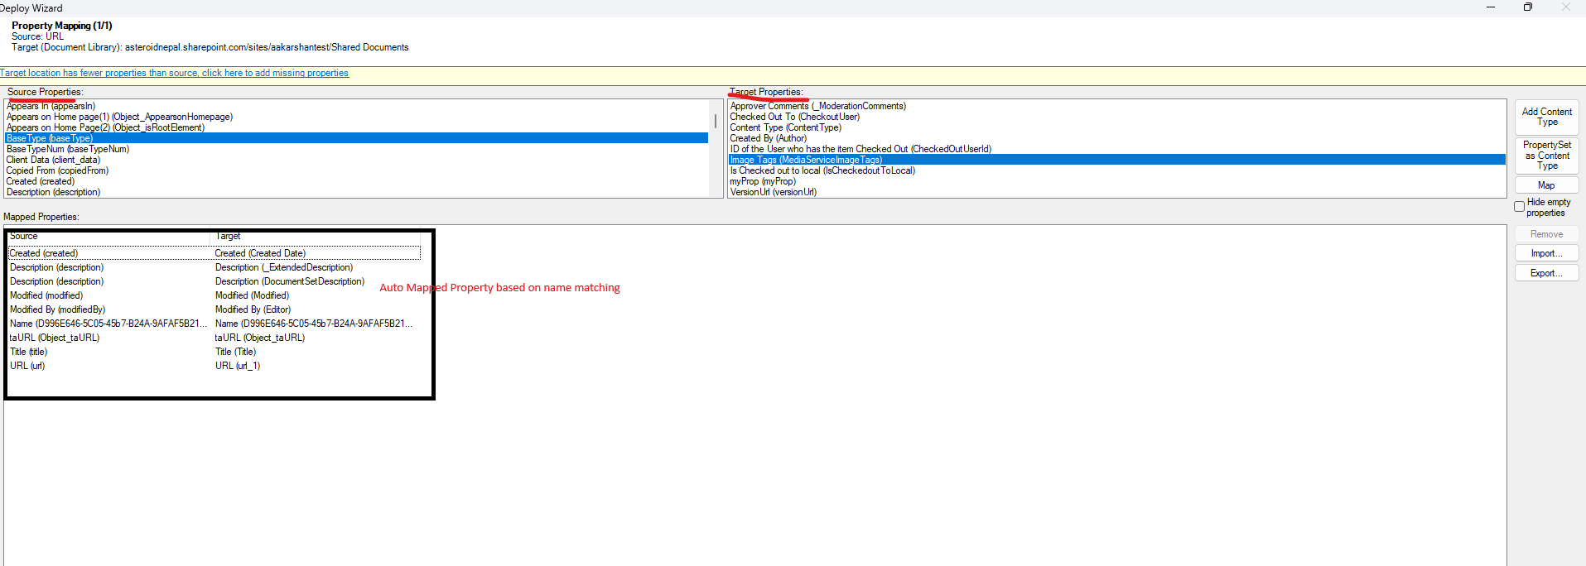Viewport: 1586px width, 566px height.
Task: Click the Source column header in Mapped Properties
Action: click(109, 237)
